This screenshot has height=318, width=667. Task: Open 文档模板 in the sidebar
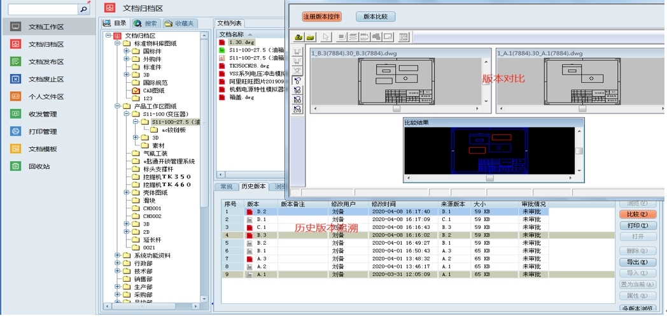[43, 149]
